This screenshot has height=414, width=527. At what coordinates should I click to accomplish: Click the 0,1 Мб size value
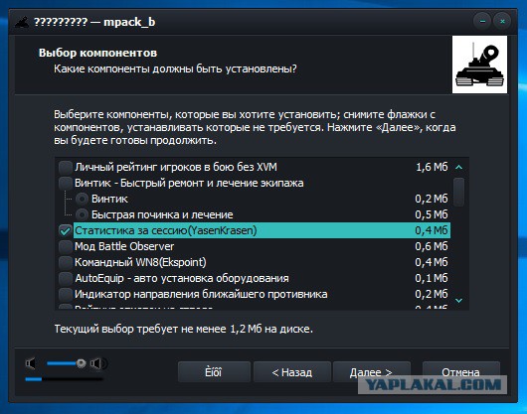click(432, 278)
